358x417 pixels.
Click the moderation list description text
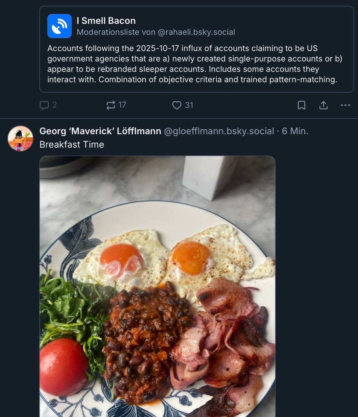[195, 64]
